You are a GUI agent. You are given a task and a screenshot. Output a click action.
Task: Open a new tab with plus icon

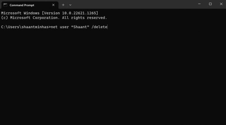[x=63, y=5]
